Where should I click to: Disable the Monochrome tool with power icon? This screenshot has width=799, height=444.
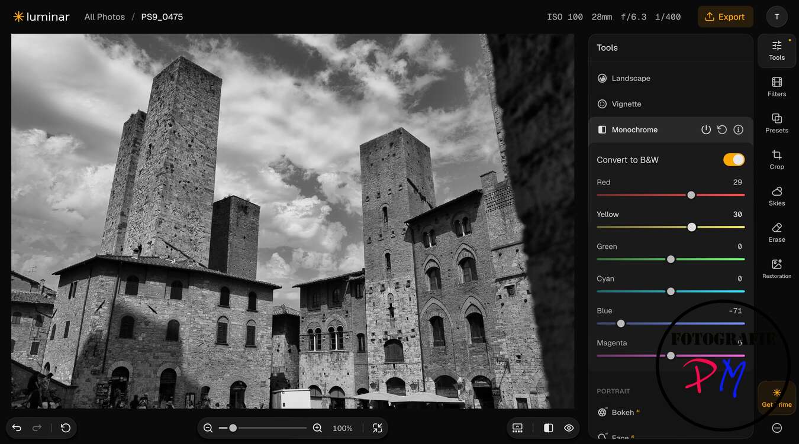(706, 129)
